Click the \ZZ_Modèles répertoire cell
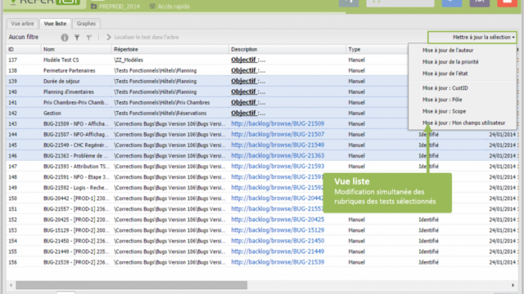Image resolution: width=524 pixels, height=294 pixels. [x=129, y=60]
